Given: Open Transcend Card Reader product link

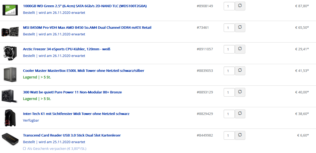Looking at the screenshot, I should pyautogui.click(x=72, y=135).
